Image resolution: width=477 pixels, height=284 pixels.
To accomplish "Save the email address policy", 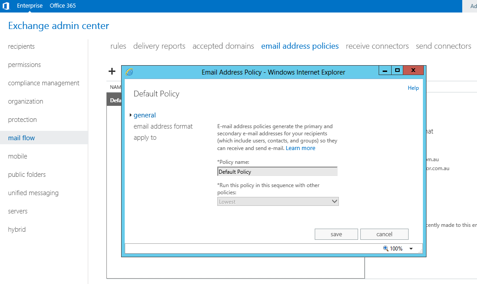I will [x=336, y=234].
